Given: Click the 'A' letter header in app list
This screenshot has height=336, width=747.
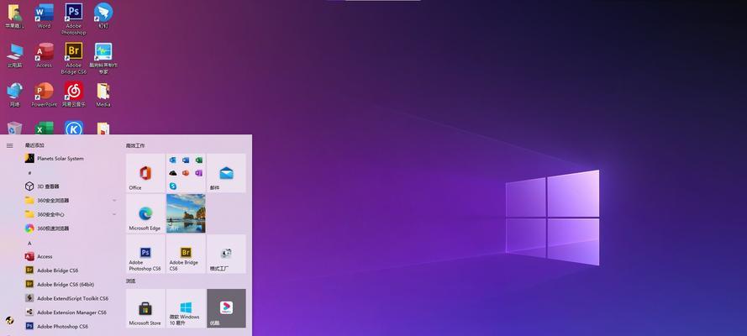Looking at the screenshot, I should point(29,244).
